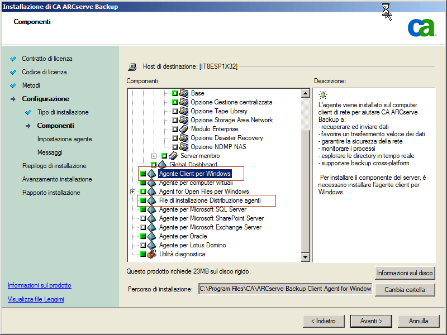Expand Agent for Open Files per Windows node
This screenshot has width=447, height=335.
[132, 192]
